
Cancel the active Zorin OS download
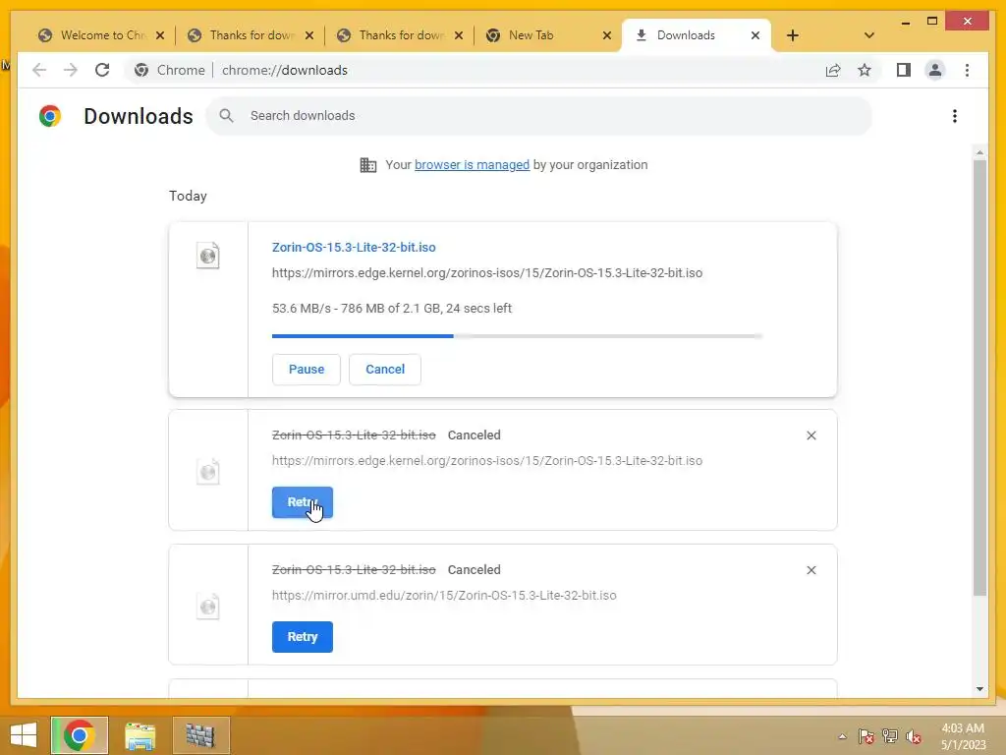pos(385,370)
